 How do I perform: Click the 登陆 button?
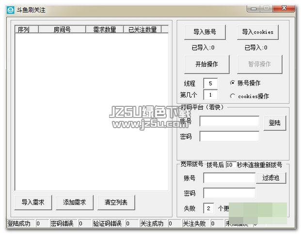275,123
